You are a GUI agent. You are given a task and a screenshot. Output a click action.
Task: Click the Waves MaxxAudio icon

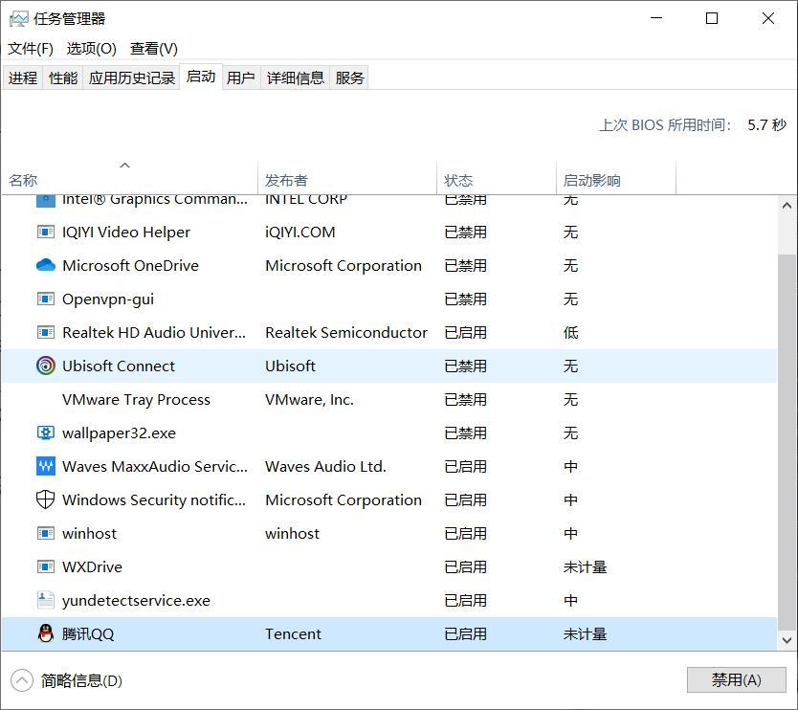pos(45,467)
